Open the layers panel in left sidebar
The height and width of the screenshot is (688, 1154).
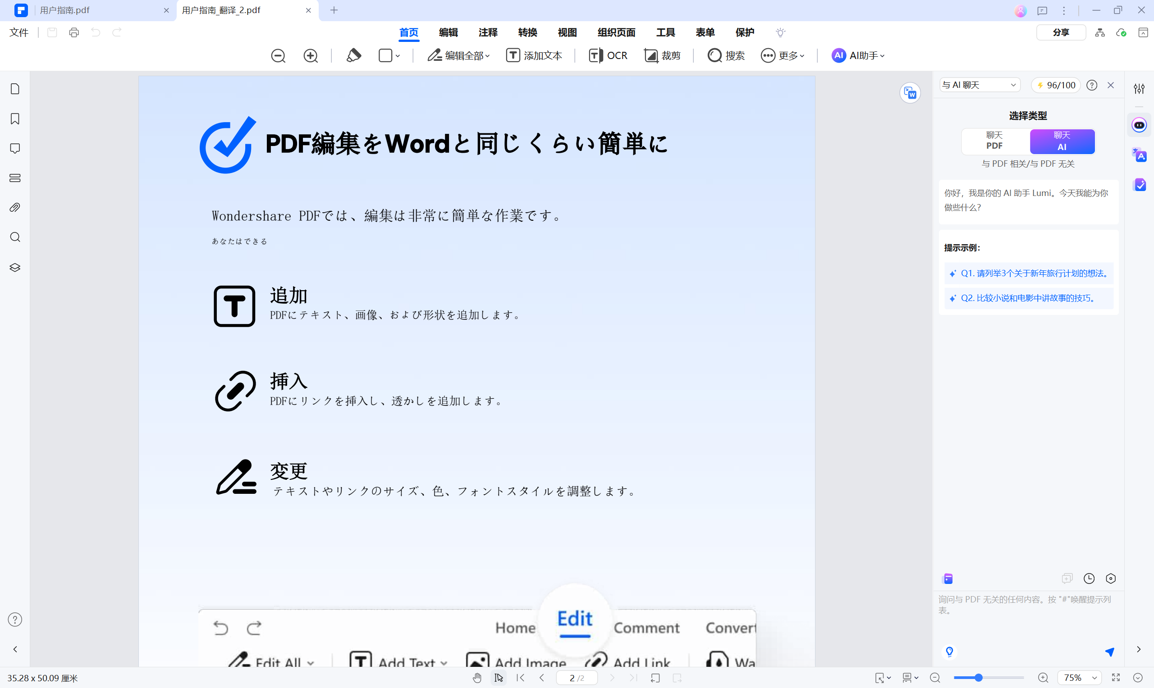click(15, 268)
